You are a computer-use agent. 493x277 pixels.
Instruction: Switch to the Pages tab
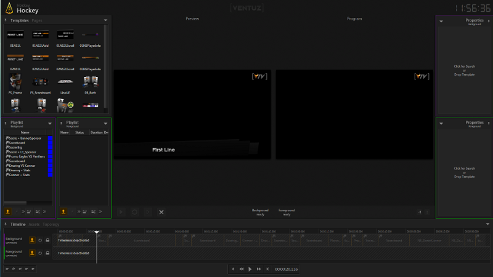coord(37,20)
